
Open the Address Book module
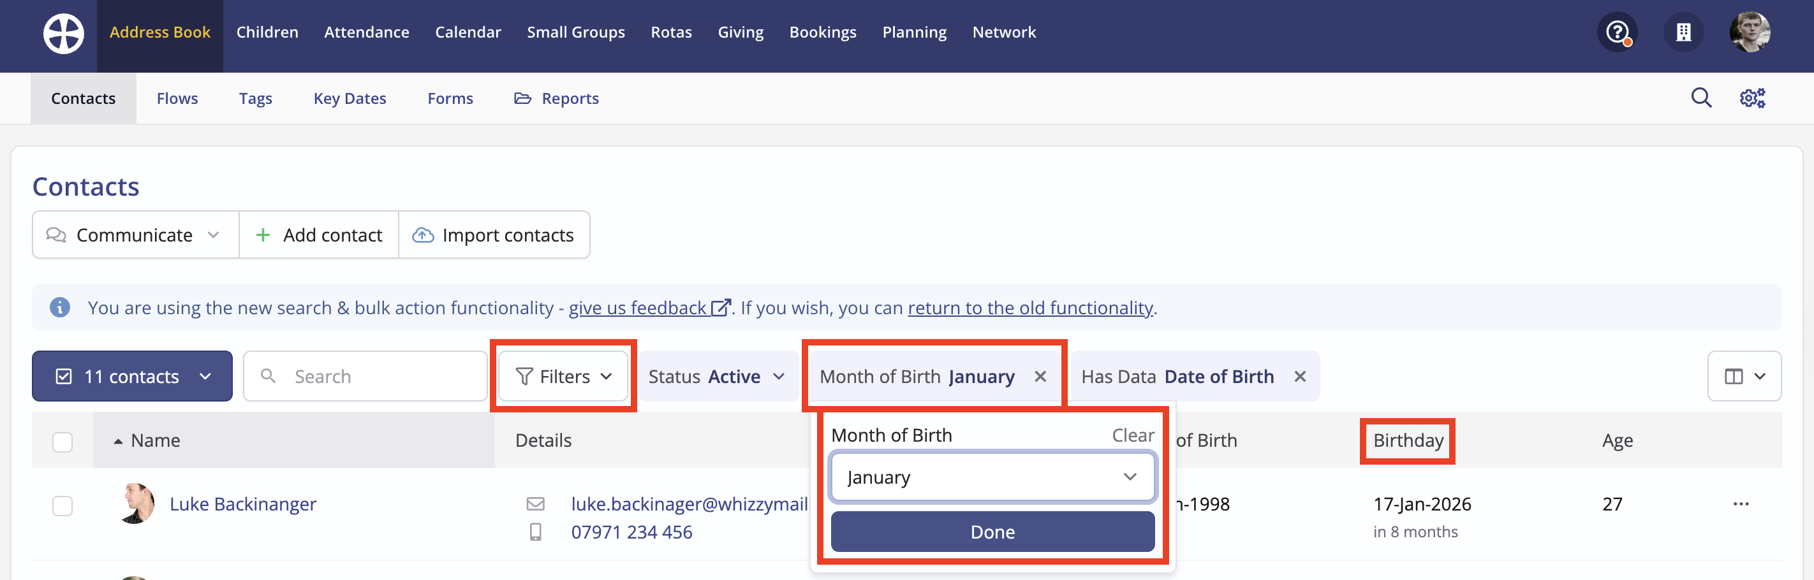pyautogui.click(x=160, y=33)
